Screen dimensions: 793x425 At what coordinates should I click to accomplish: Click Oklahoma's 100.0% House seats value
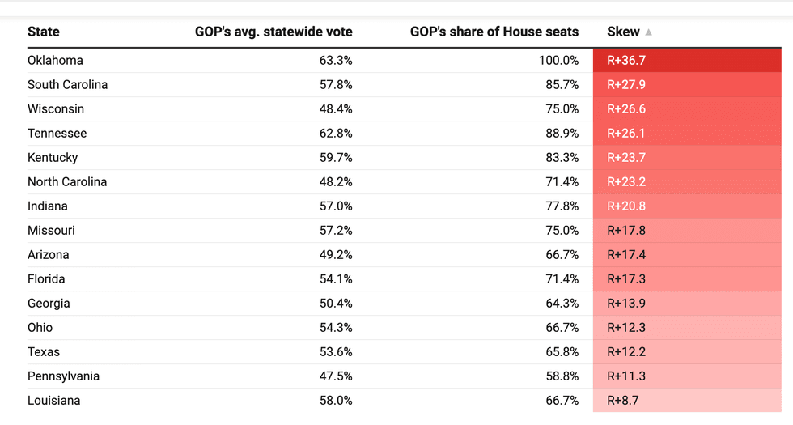(558, 60)
